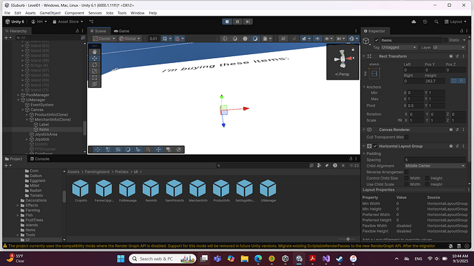Select the Move tool in Scene toolbar
This screenshot has width=474, height=266.
pyautogui.click(x=94, y=58)
